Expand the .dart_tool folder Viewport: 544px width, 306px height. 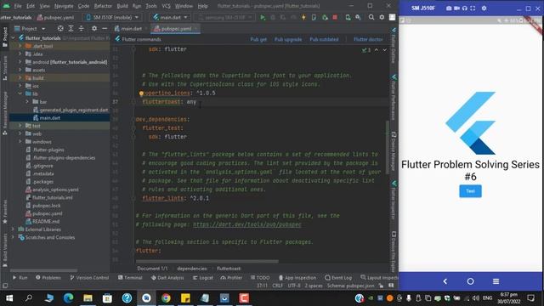tap(20, 46)
